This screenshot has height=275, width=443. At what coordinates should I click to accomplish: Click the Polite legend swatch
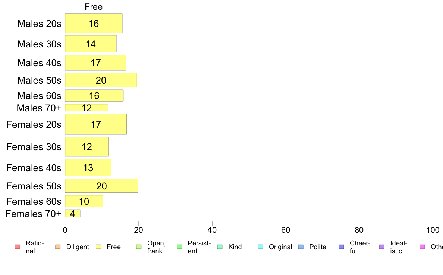tap(301, 247)
